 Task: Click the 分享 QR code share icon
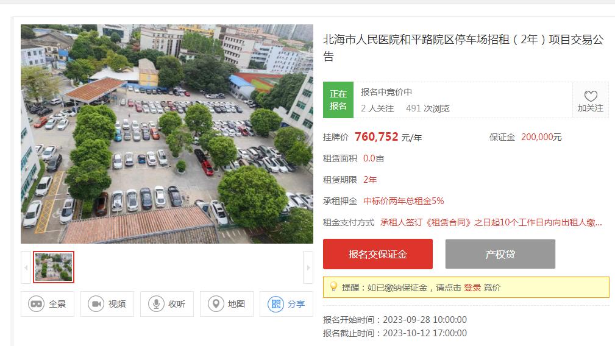pos(276,304)
